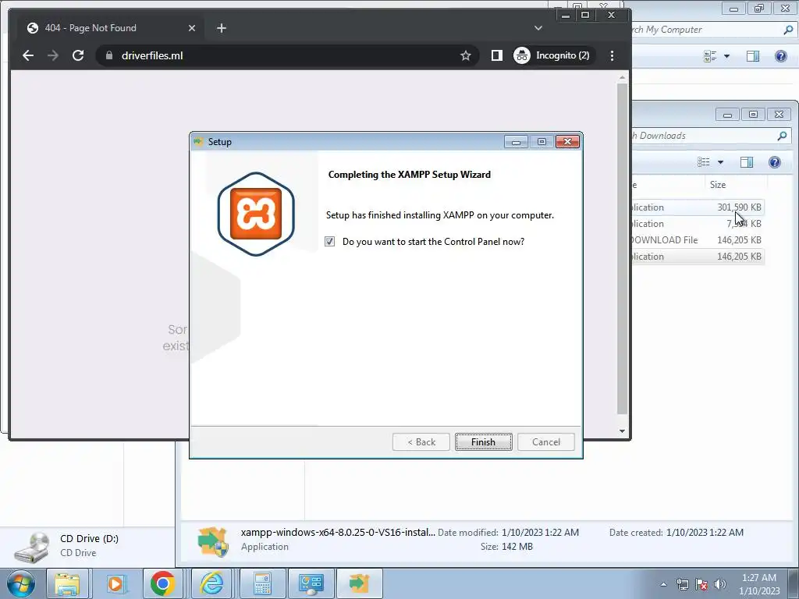Viewport: 799px width, 599px height.
Task: Click Finish in XAMPP Setup wizard
Action: pyautogui.click(x=483, y=441)
